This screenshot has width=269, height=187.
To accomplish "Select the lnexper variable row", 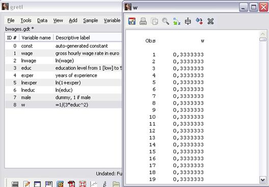I will tap(63, 83).
